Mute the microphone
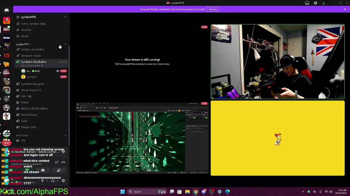 click(42, 180)
